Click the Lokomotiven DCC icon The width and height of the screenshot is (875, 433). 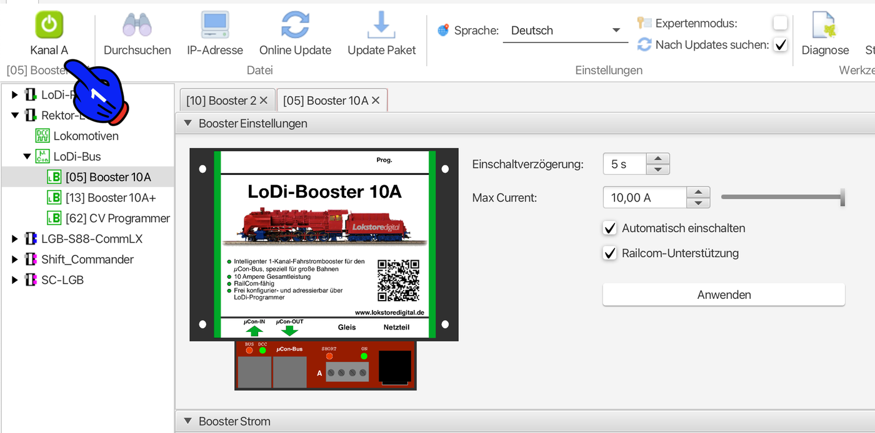tap(42, 135)
